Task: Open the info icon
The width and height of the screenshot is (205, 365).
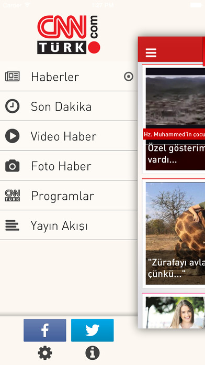Action: [x=93, y=353]
